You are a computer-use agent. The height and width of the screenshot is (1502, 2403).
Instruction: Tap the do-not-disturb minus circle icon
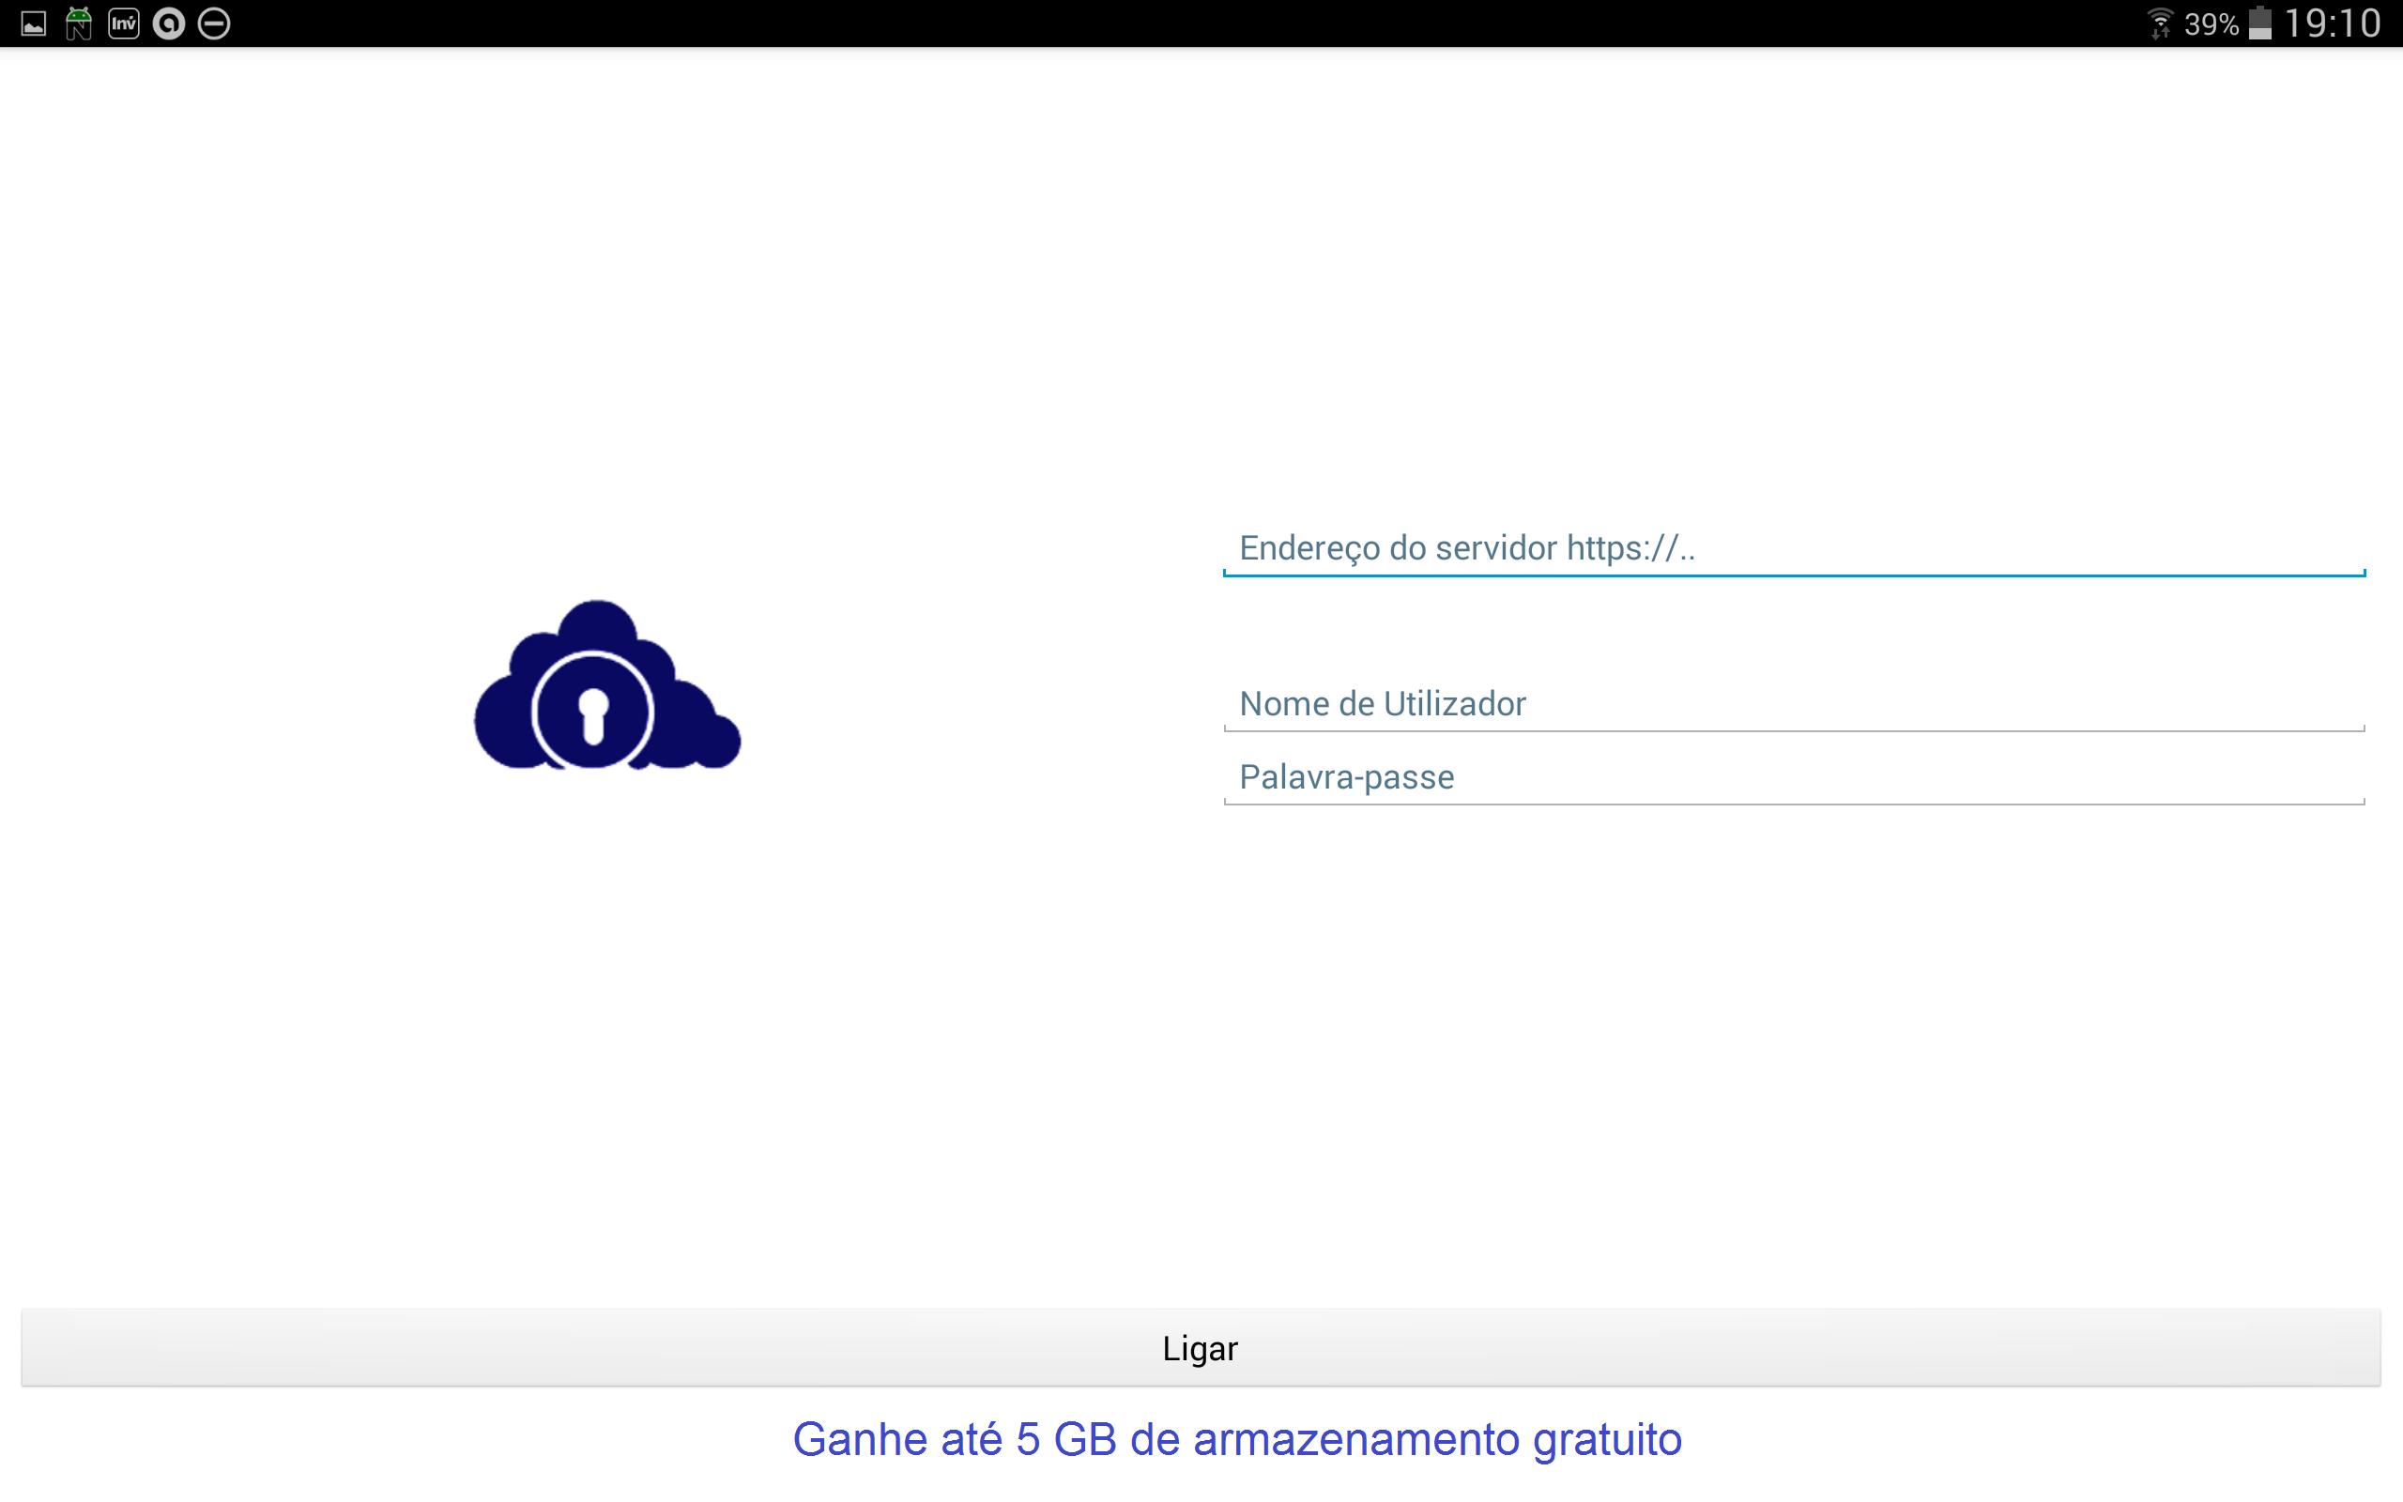coord(214,23)
